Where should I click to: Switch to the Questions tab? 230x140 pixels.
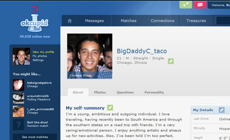125,92
